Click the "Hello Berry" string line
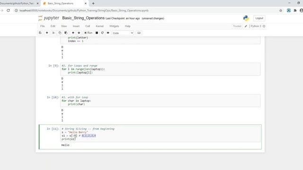Screen dimensions: 303x170 [75, 132]
